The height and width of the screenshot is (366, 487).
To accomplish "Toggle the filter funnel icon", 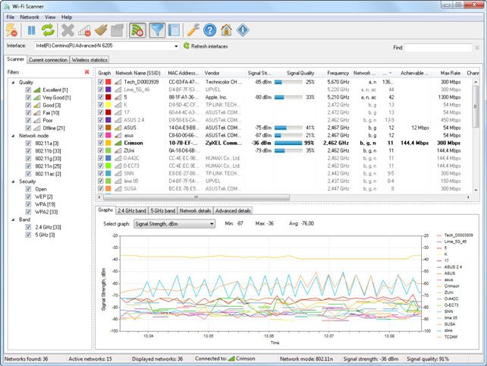I will tap(157, 30).
